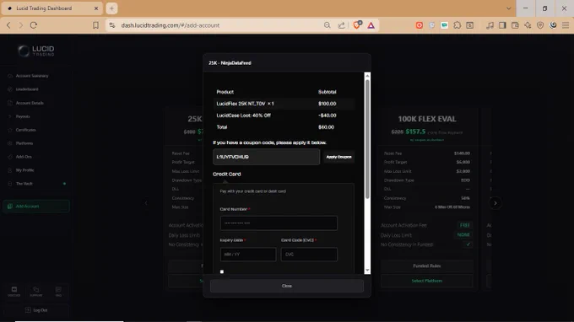Open Leo AI sparkle icon

pos(528,25)
